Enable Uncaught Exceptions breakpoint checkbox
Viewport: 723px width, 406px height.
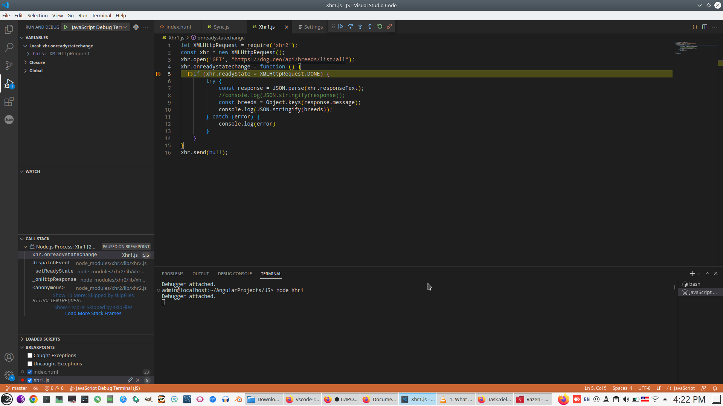click(x=30, y=364)
